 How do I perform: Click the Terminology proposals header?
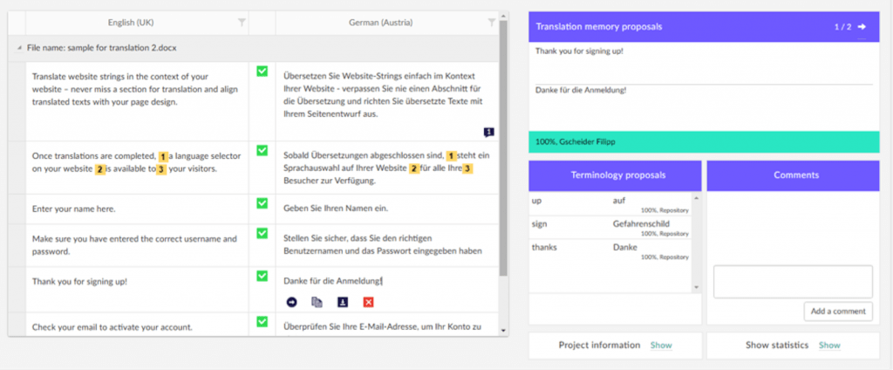click(x=615, y=175)
